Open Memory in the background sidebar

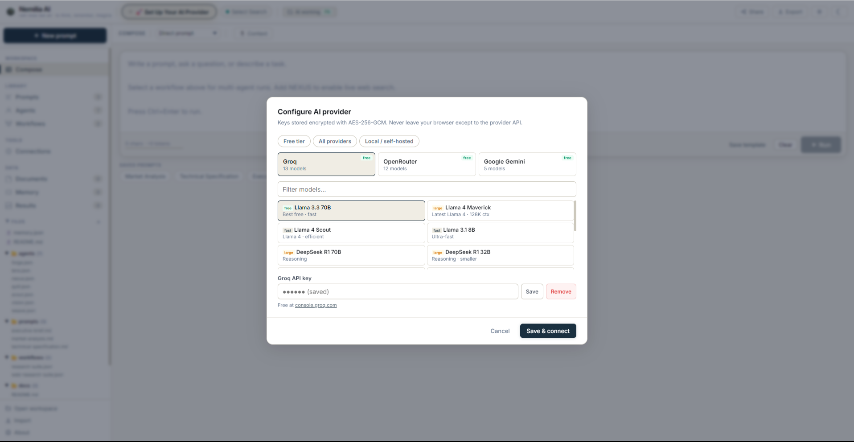[53, 192]
